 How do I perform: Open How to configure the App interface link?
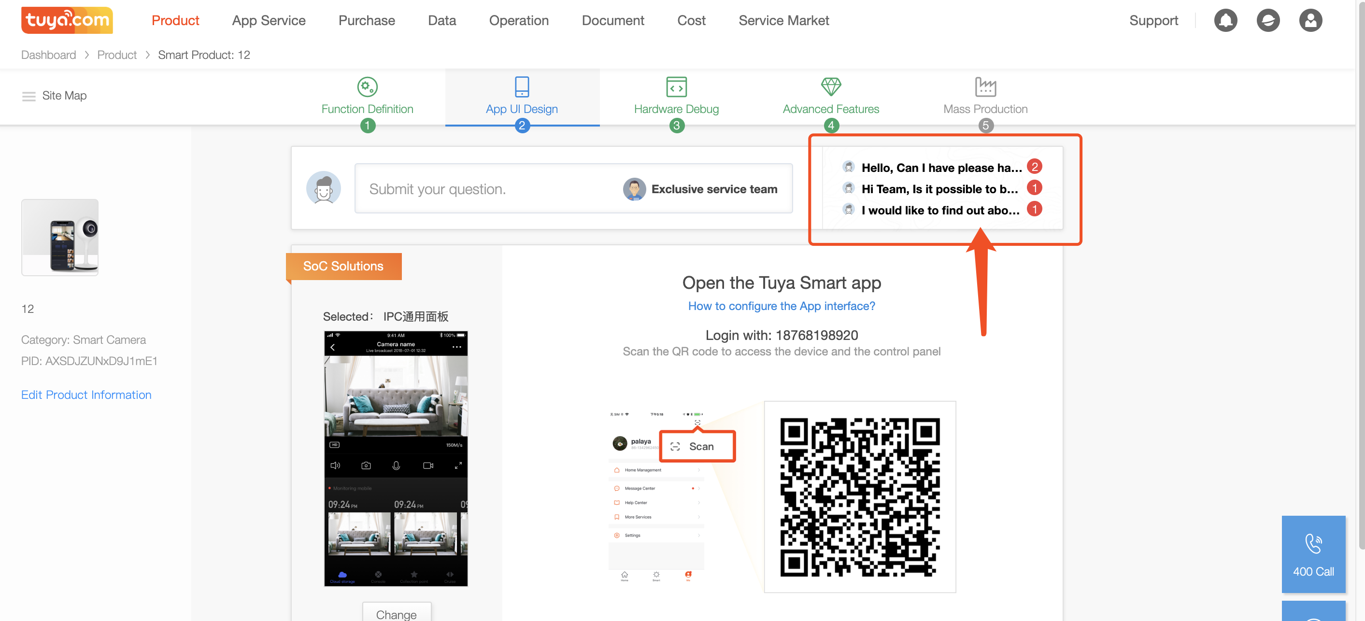782,306
